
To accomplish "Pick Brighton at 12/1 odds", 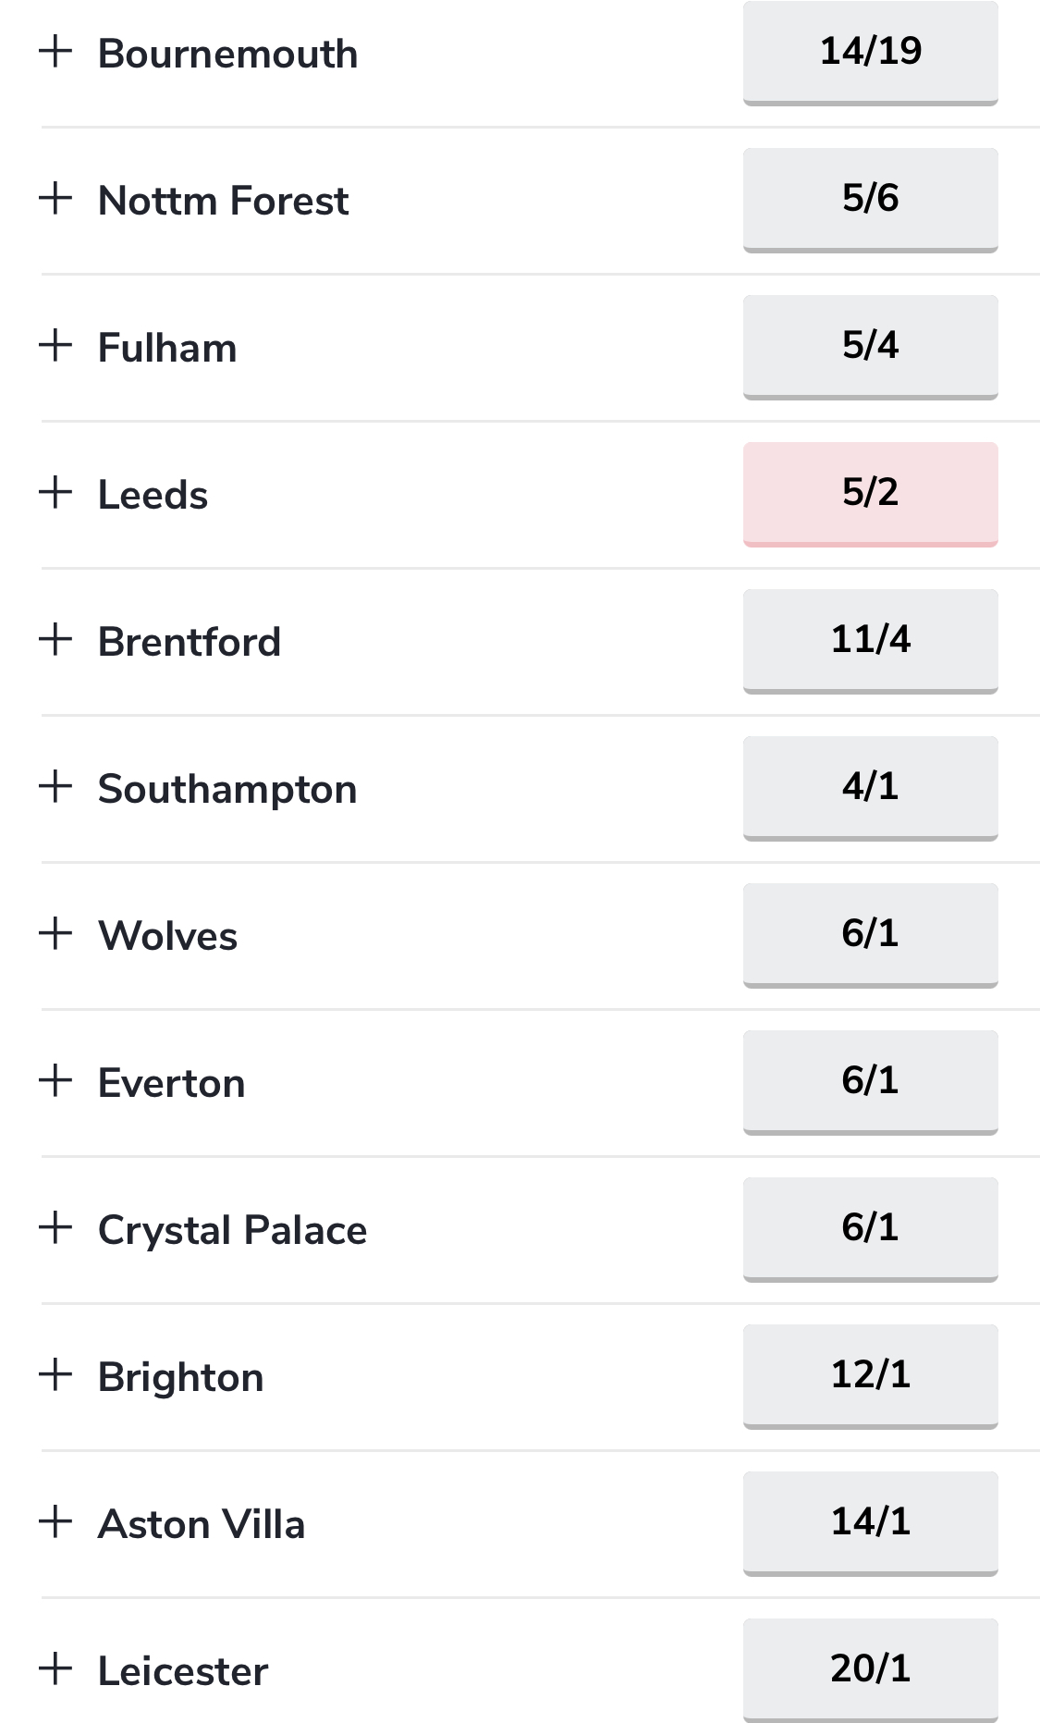I will tap(871, 1376).
